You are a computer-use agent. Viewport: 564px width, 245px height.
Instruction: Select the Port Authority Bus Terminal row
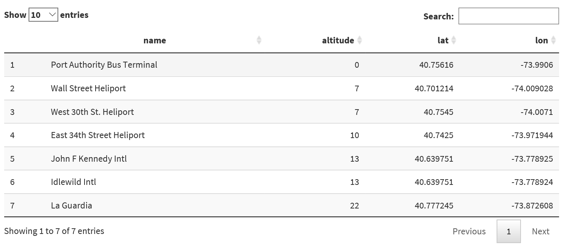(104, 65)
